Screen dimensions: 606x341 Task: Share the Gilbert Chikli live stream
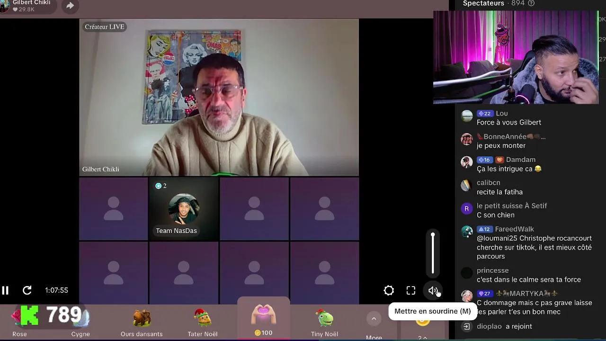pos(70,6)
